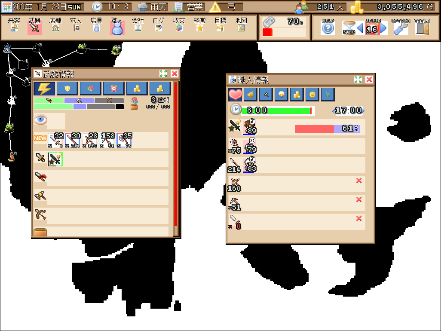This screenshot has height=331, width=441.
Task: Select new spear item numbered 30
Action: click(73, 140)
